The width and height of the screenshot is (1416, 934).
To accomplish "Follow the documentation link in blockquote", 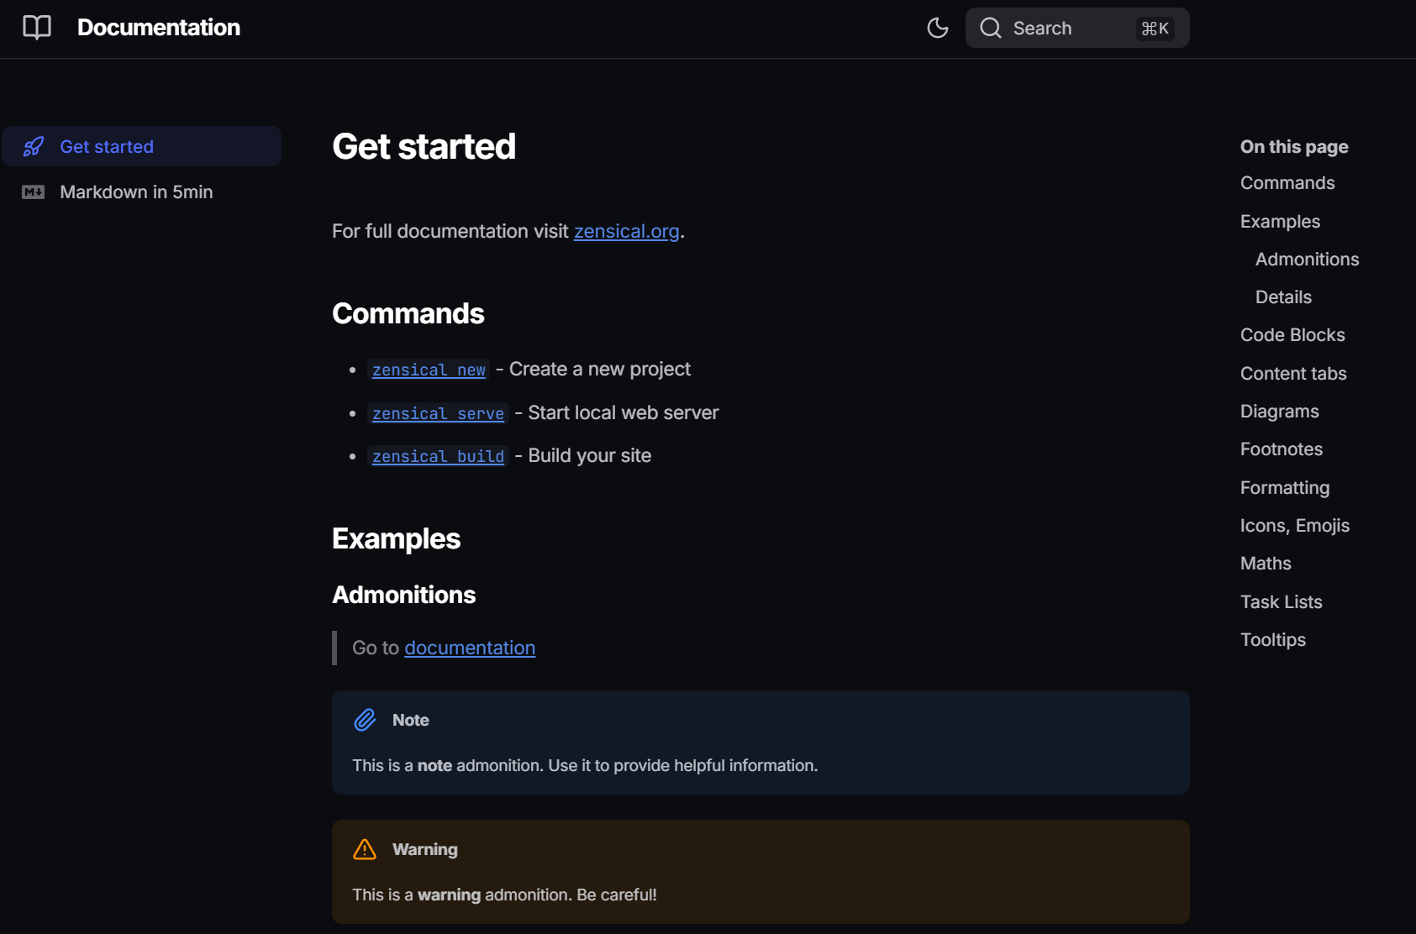I will (470, 648).
